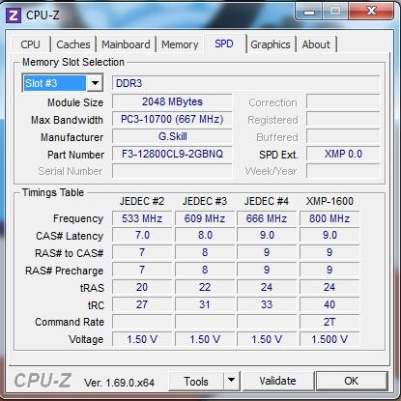
Task: Click the 1.500 V XMP voltage cell
Action: (x=329, y=339)
